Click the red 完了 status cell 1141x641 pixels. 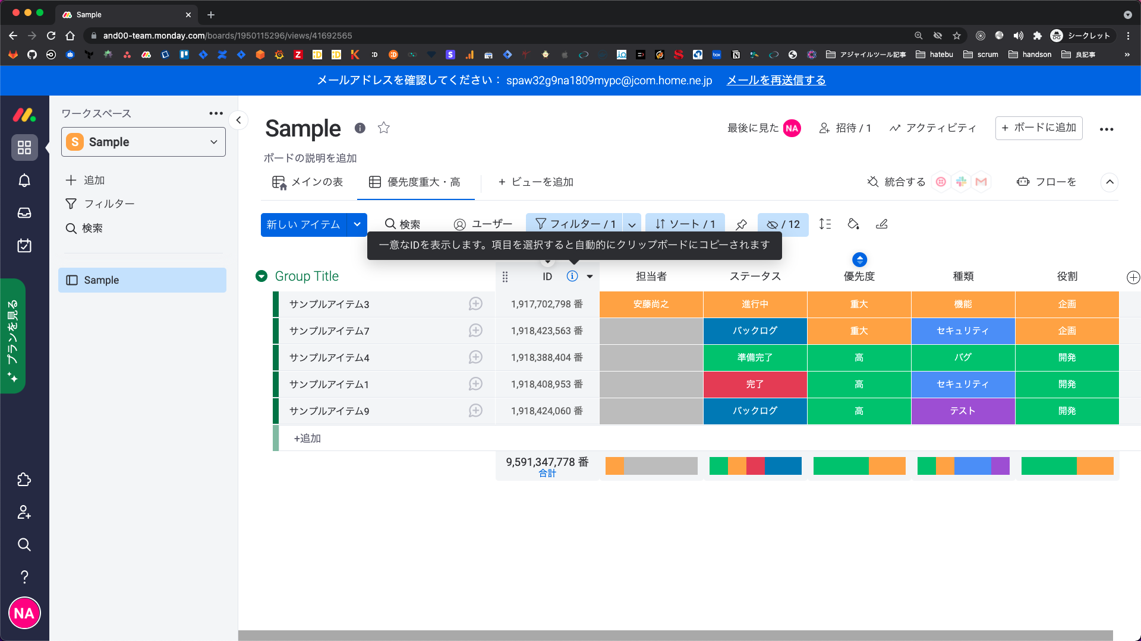pyautogui.click(x=755, y=385)
